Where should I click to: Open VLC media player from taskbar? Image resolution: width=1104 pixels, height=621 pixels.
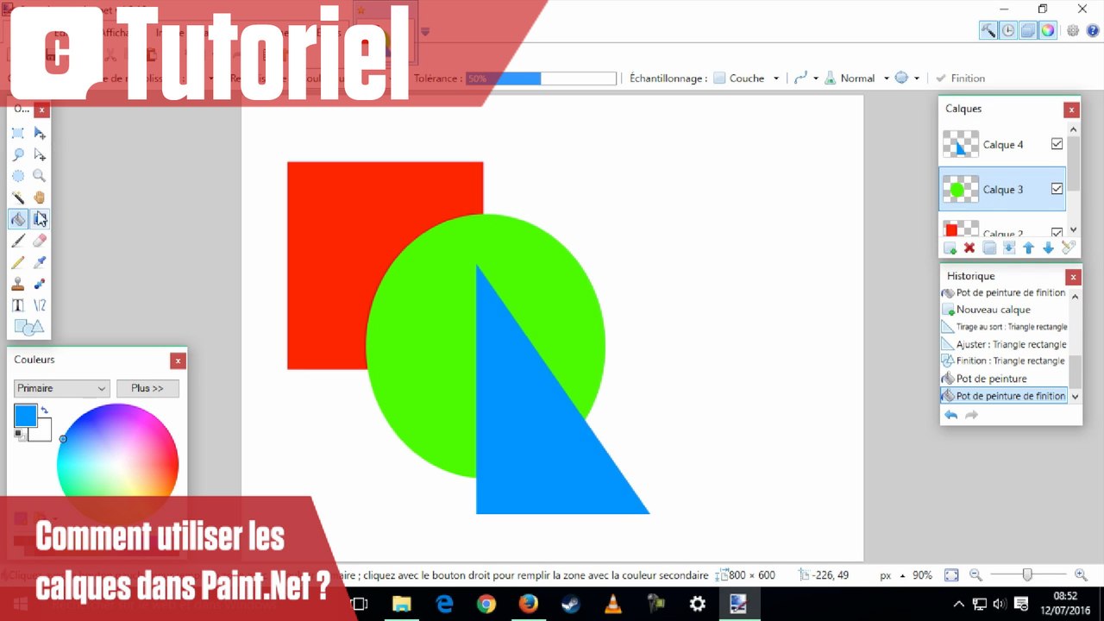[x=612, y=604]
